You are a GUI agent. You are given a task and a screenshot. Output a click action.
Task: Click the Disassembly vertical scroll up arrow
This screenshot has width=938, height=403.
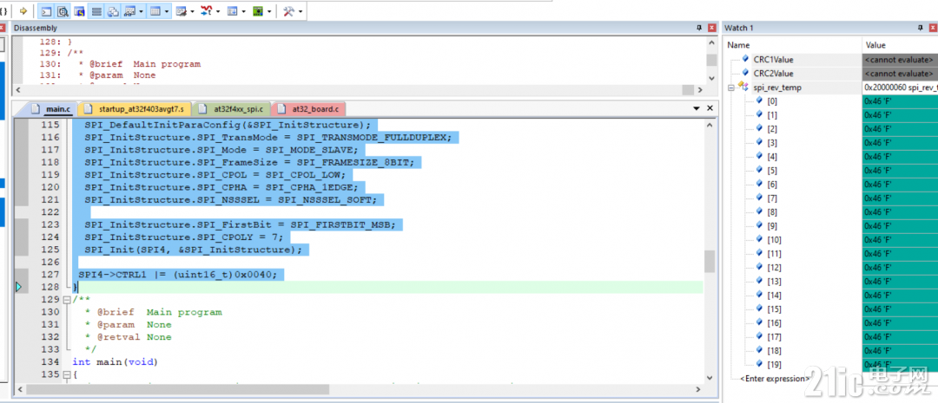tap(711, 43)
